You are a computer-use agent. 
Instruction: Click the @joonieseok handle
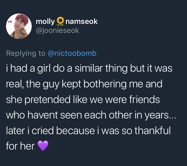57,30
